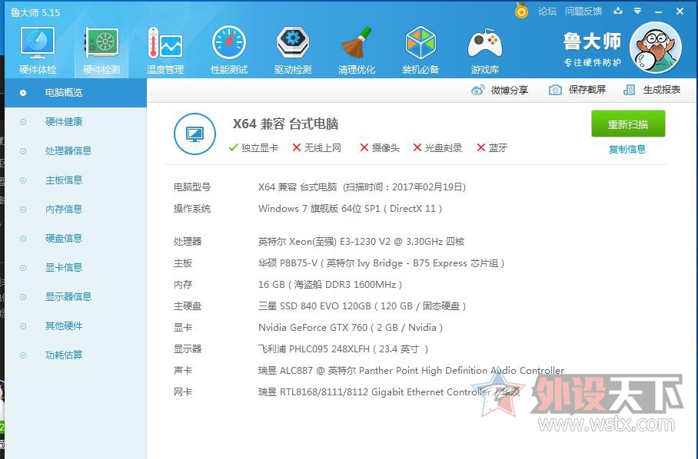This screenshot has width=698, height=459.
Task: Open 性能测试 speedometer gauge icon
Action: (x=228, y=44)
